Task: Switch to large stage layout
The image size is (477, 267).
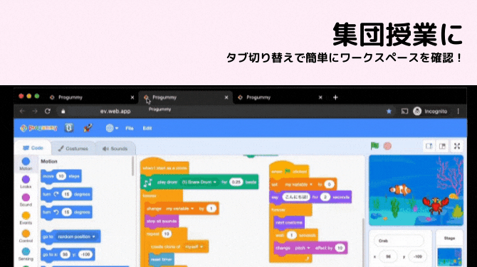Action: click(442, 146)
